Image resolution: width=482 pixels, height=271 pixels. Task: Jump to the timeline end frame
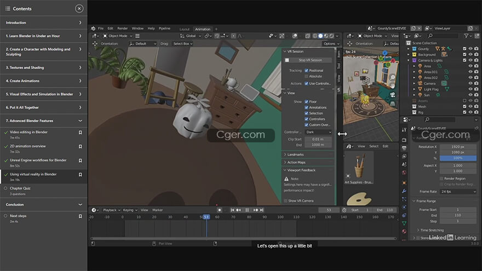click(x=262, y=210)
